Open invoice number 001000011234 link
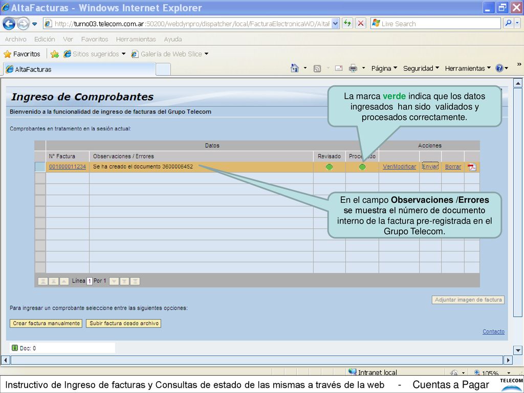This screenshot has height=393, width=524. [x=68, y=166]
